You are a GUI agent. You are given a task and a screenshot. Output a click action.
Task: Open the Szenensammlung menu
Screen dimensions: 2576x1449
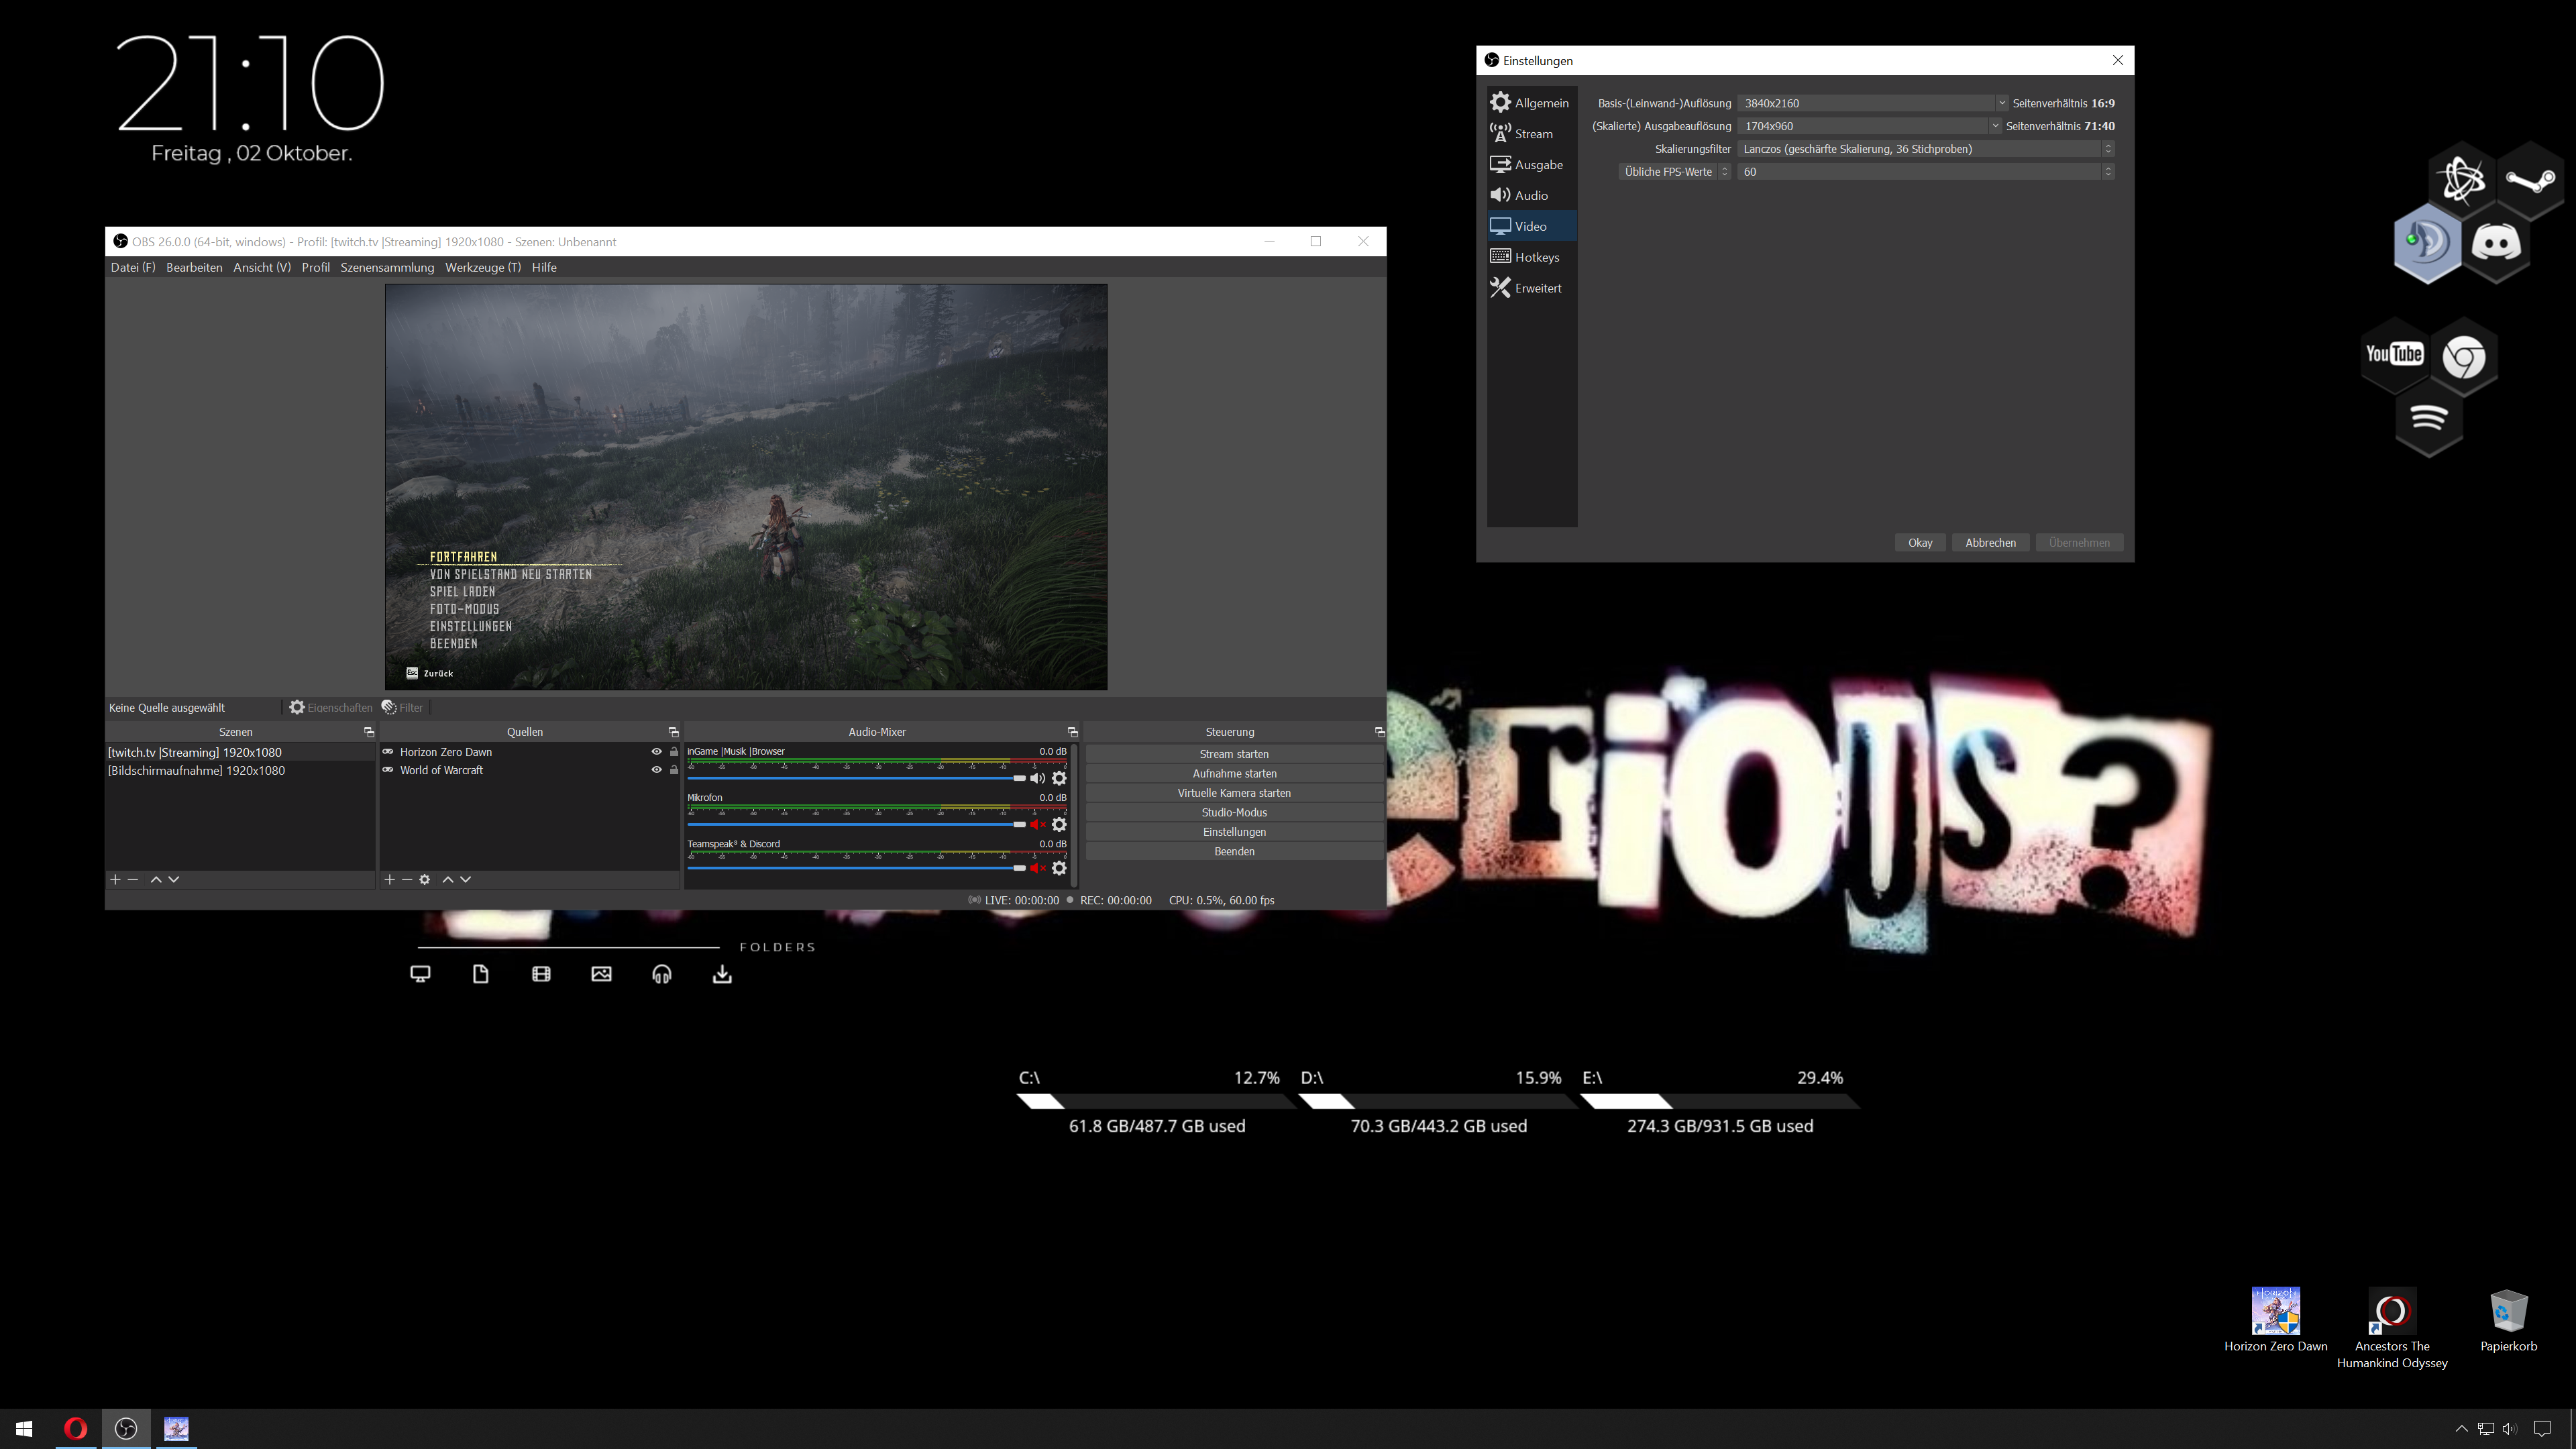click(x=387, y=267)
